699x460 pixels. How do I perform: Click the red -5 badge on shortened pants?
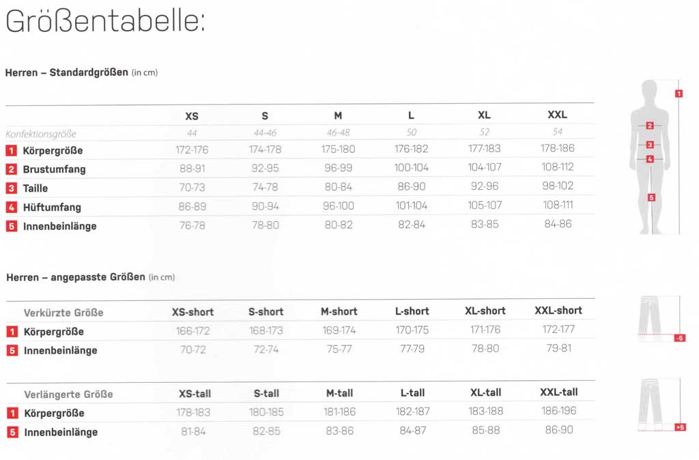[679, 339]
